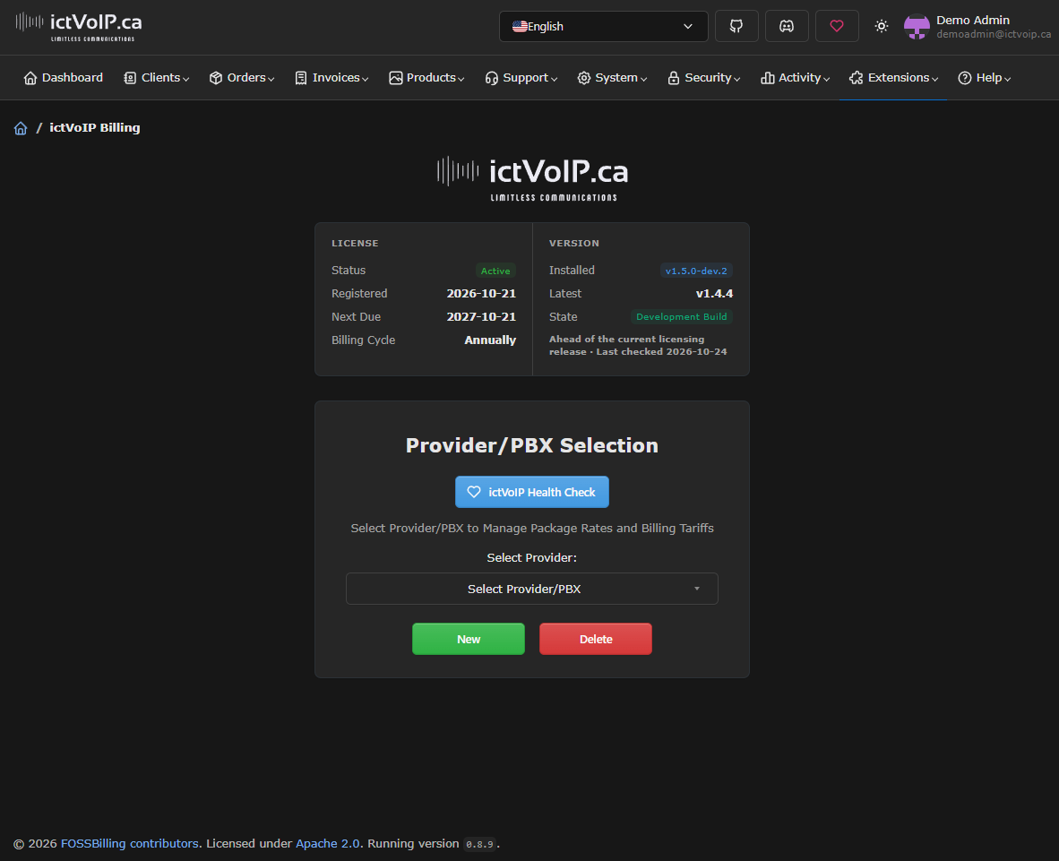
Task: Expand the Security menu chevron
Action: 736,80
